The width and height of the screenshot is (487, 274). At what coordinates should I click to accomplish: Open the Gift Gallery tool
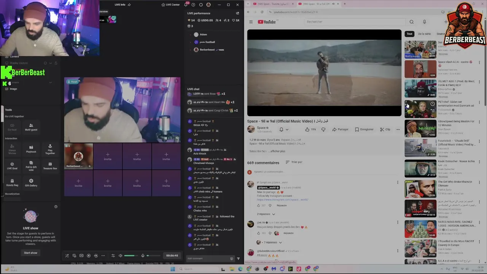click(x=31, y=183)
